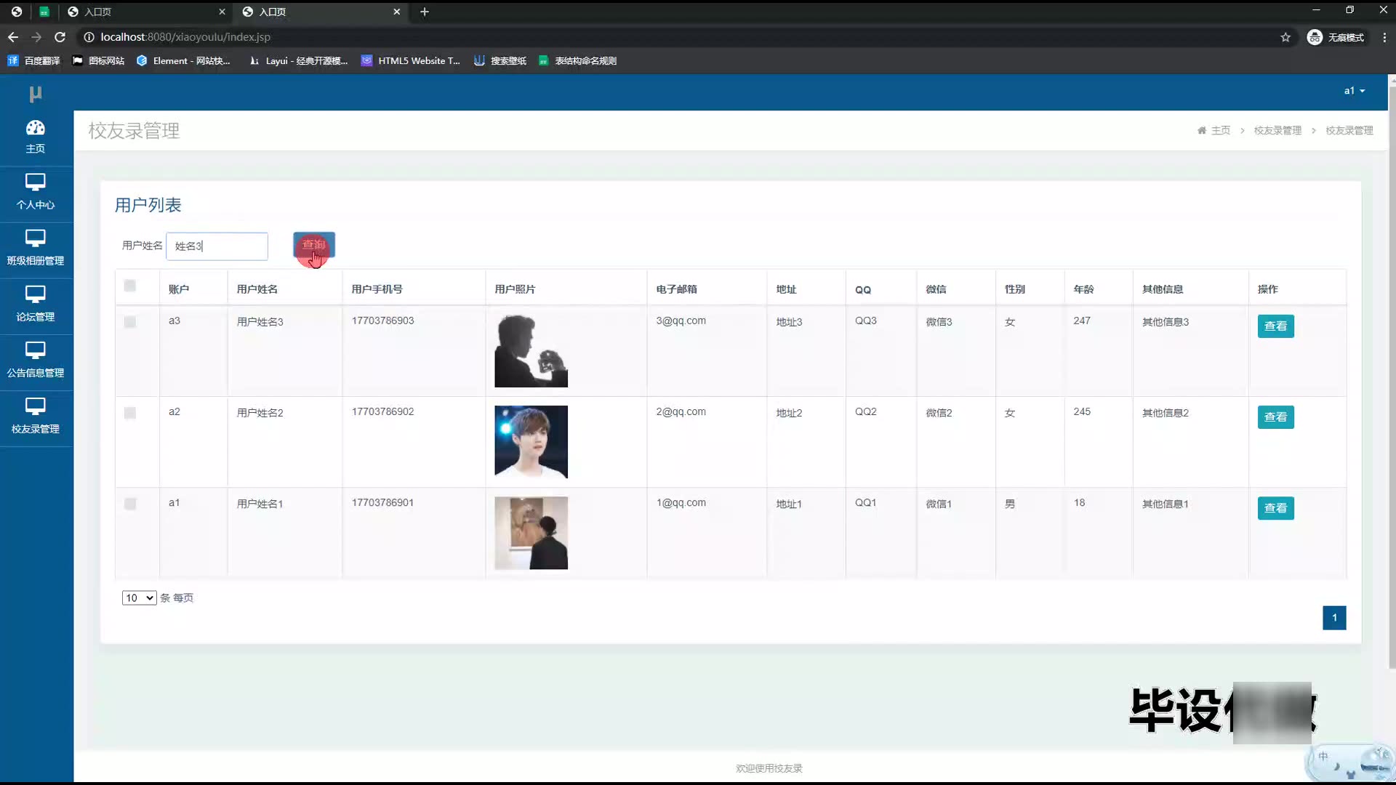Open a new browser tab

tap(425, 12)
